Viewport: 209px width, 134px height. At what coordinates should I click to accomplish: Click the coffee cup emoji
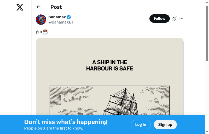(45, 32)
